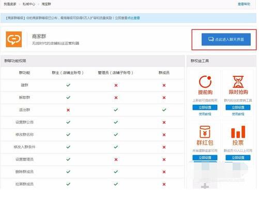This screenshot has width=259, height=198.
Task: Open 使用教程 under 限时抢购
Action: (x=238, y=114)
